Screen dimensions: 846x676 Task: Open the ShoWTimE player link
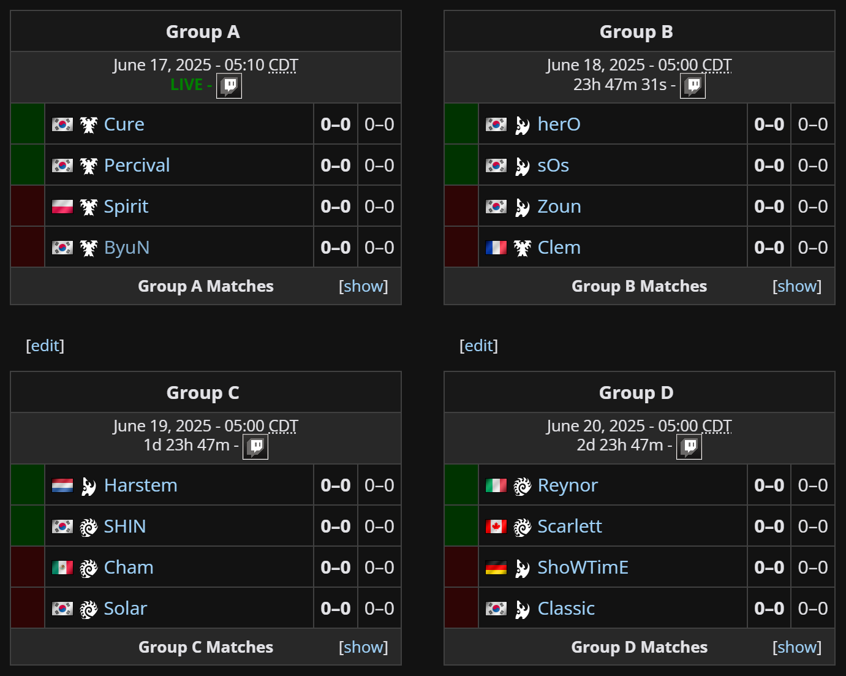[583, 568]
